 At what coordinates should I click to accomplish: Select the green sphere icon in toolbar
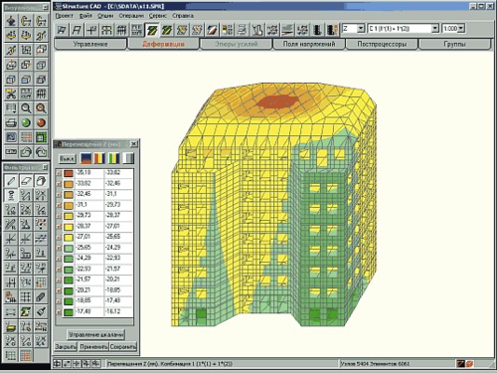point(26,123)
